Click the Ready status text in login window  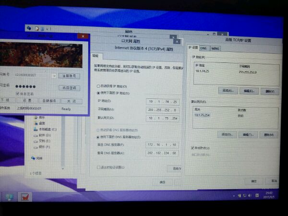click(66, 109)
